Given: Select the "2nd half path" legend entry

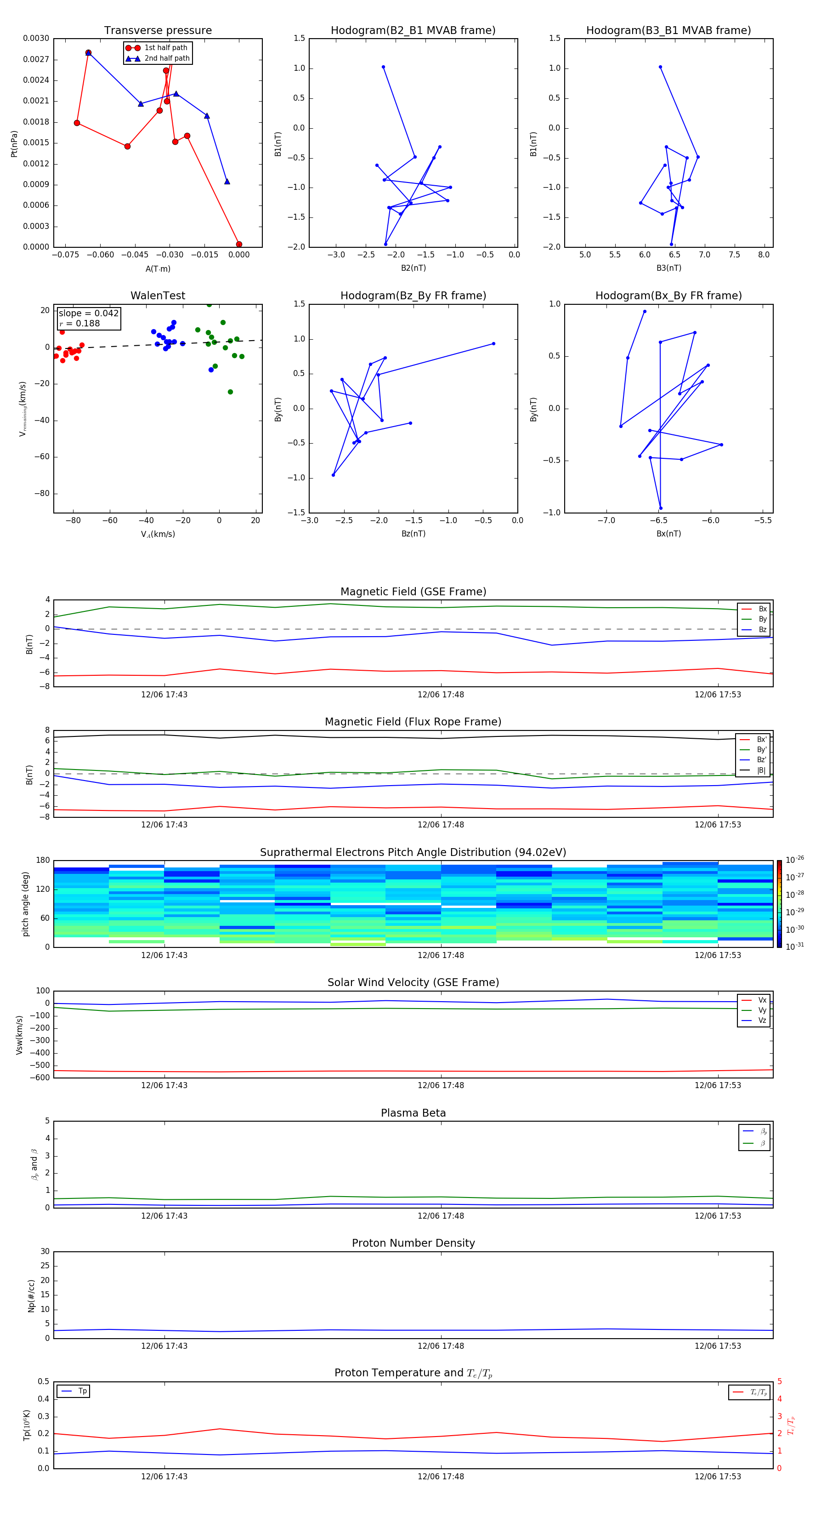Looking at the screenshot, I should click(x=158, y=58).
